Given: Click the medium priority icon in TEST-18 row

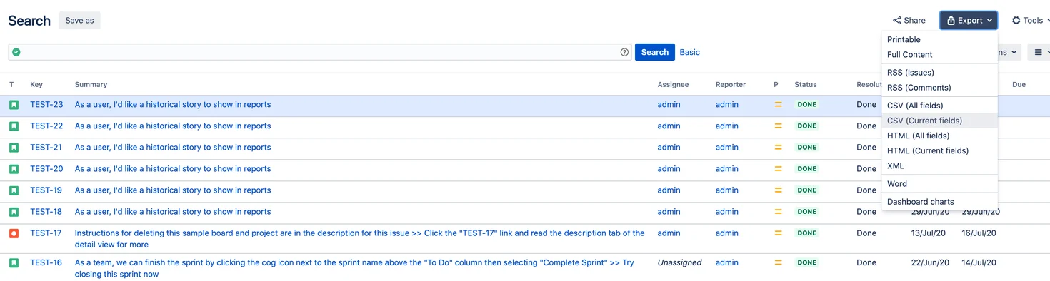Looking at the screenshot, I should [779, 212].
